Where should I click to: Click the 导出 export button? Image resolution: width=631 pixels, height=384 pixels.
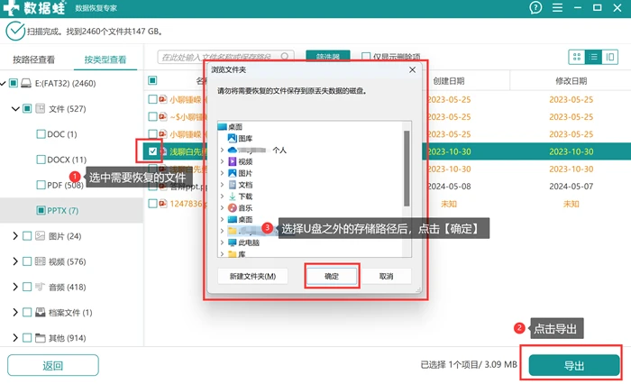(574, 365)
